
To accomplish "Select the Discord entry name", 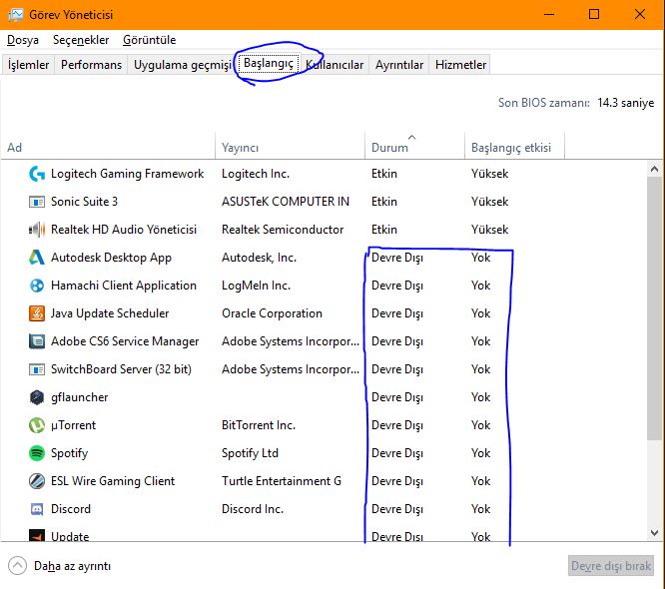I will (x=71, y=509).
